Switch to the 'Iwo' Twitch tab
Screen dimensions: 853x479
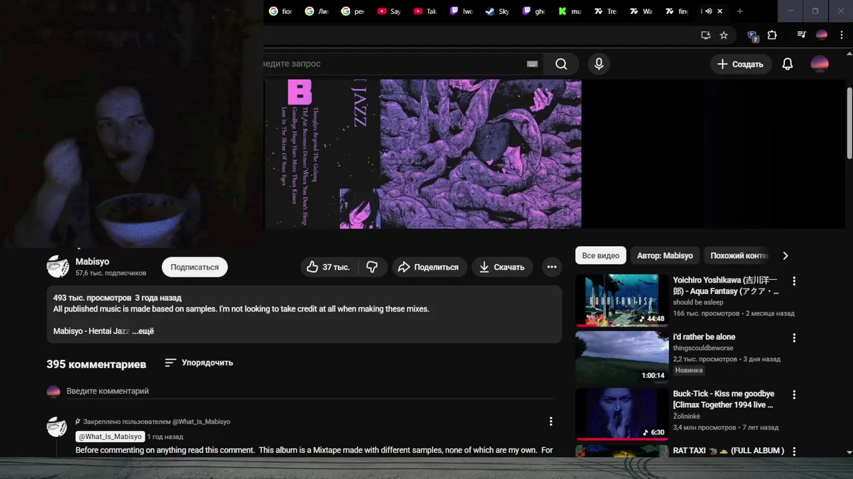coord(461,11)
